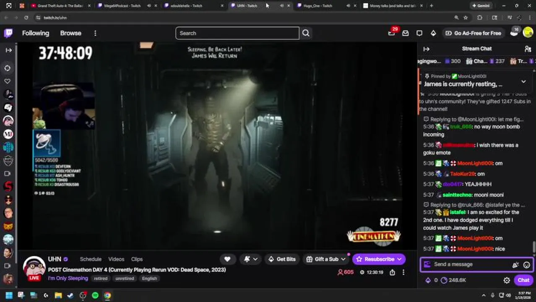Click the UHN live avatar thumbnail
536x302 pixels.
(x=34, y=268)
